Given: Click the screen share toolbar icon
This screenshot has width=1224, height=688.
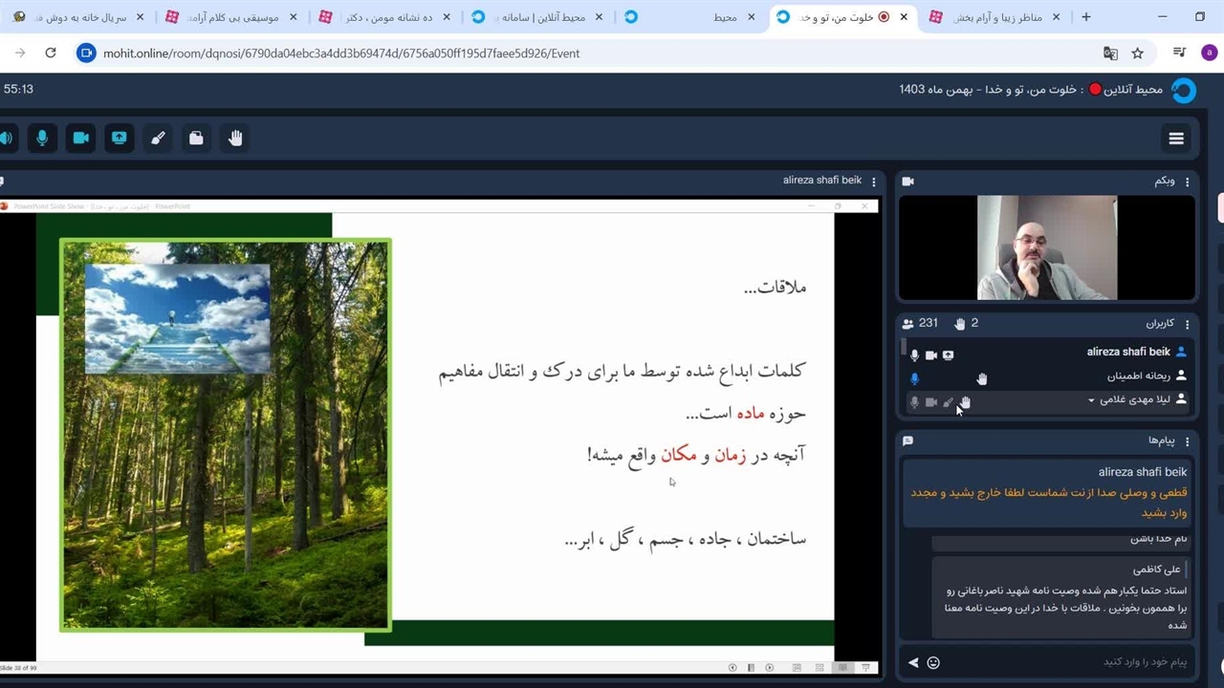Looking at the screenshot, I should [x=120, y=139].
